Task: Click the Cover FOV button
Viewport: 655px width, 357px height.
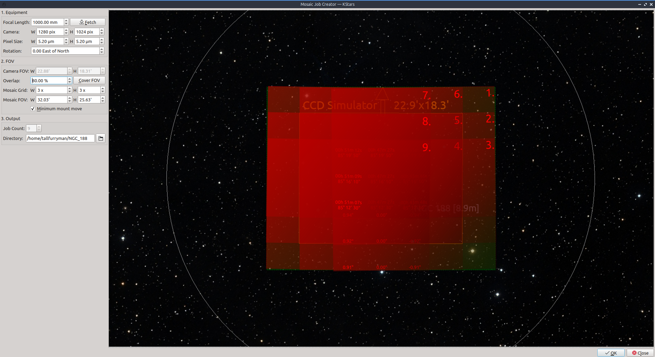Action: coord(89,81)
